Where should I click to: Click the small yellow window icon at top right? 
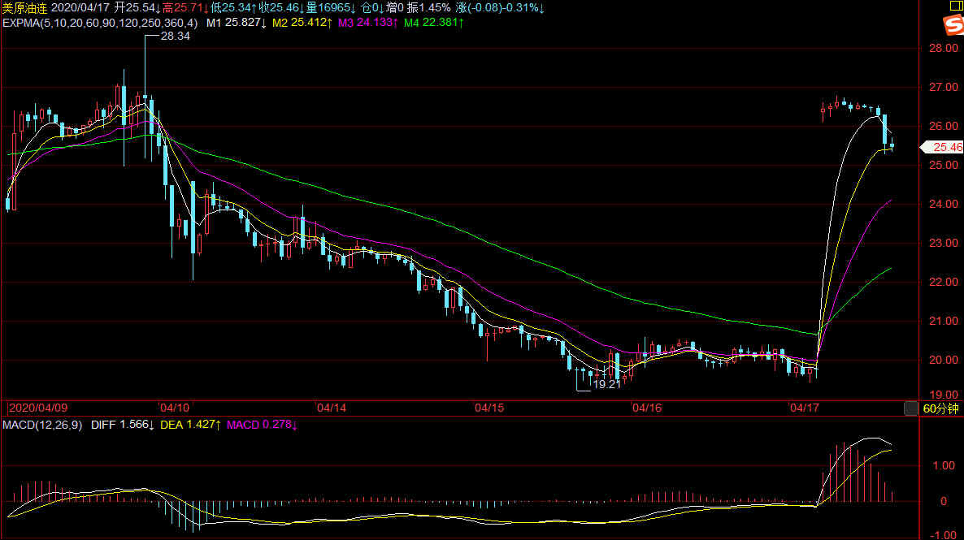pos(957,6)
